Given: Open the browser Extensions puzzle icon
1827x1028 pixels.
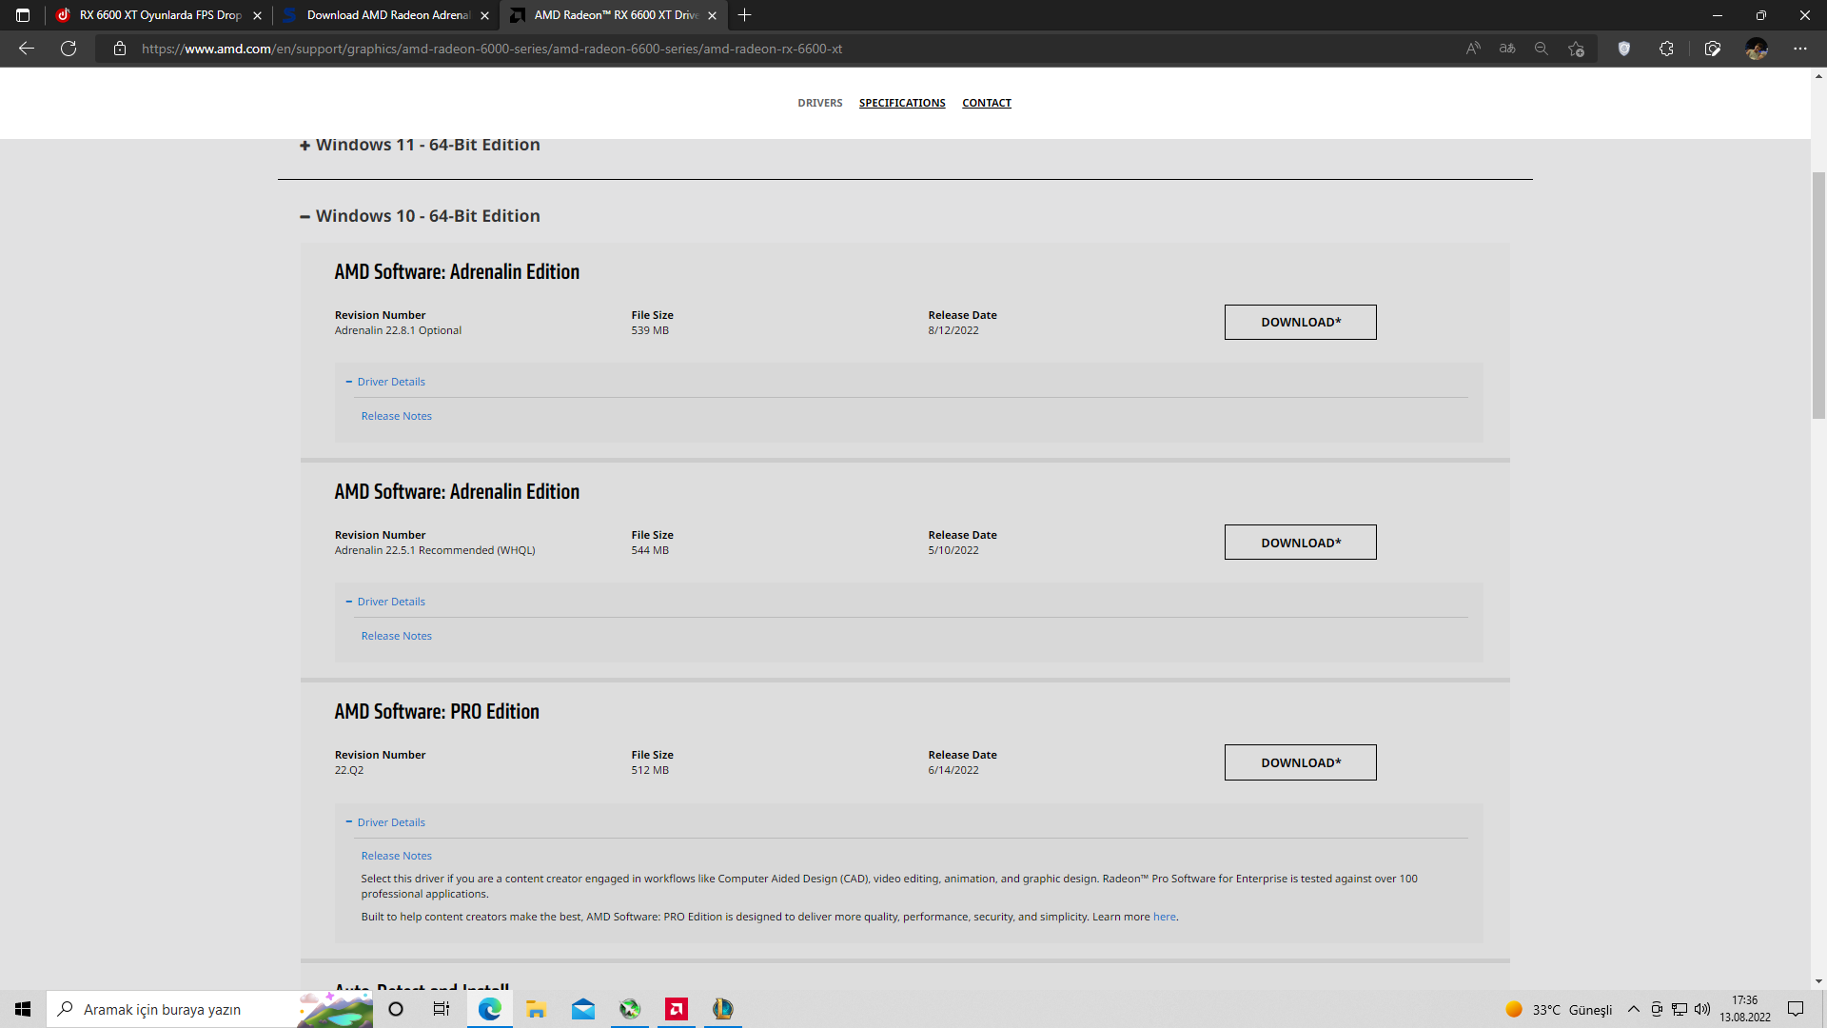Looking at the screenshot, I should click(1666, 49).
